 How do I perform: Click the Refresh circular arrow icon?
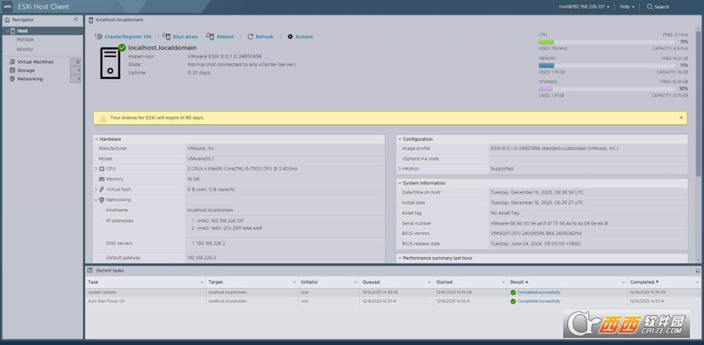pyautogui.click(x=251, y=37)
